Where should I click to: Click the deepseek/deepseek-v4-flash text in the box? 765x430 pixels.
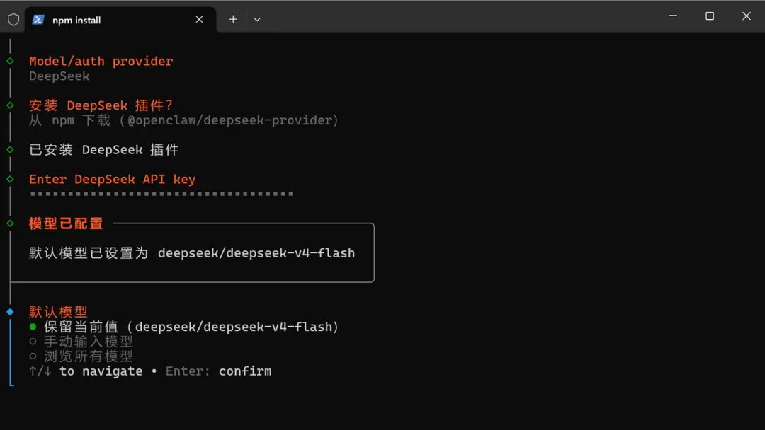point(256,253)
